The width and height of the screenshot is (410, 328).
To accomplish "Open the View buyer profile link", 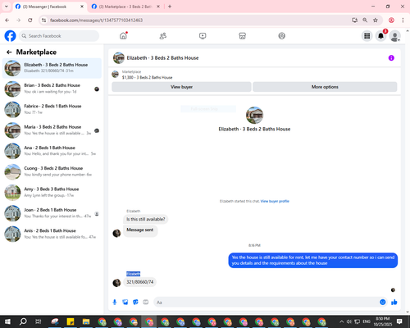I will (x=275, y=201).
